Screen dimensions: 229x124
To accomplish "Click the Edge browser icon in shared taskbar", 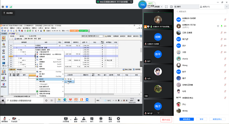I will pos(65,100).
